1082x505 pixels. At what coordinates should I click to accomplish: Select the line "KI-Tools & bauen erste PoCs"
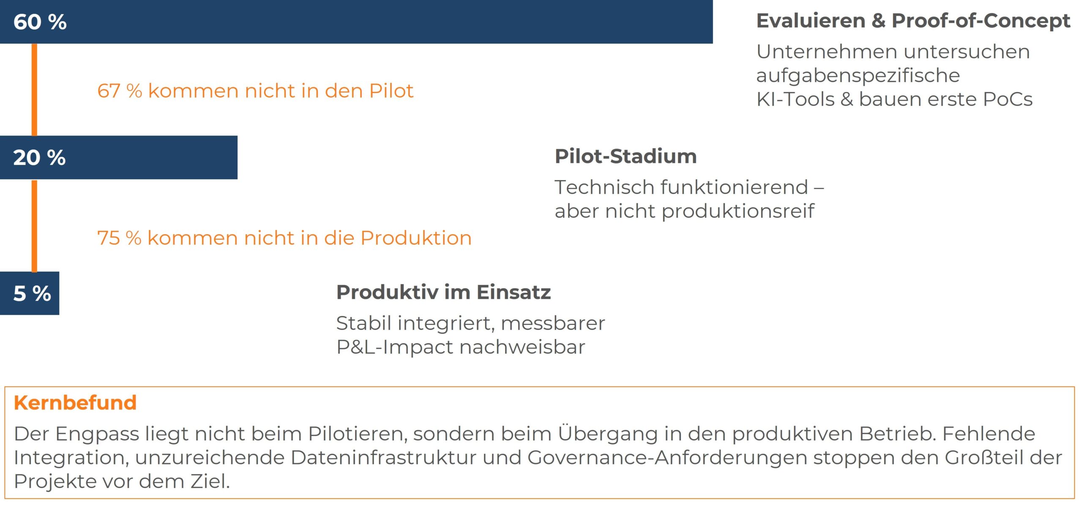pos(894,100)
